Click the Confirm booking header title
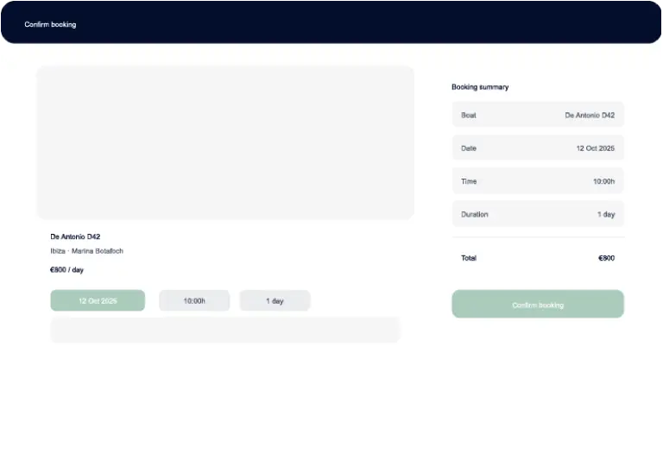 coord(50,24)
